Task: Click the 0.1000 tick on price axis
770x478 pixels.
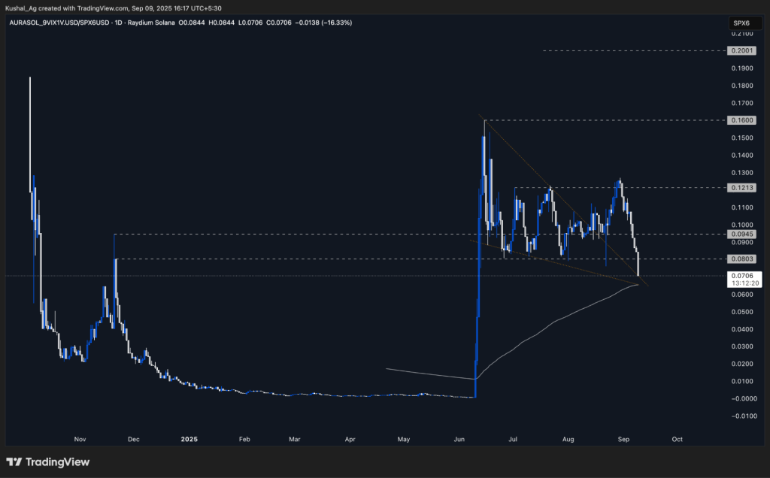Action: tap(742, 225)
